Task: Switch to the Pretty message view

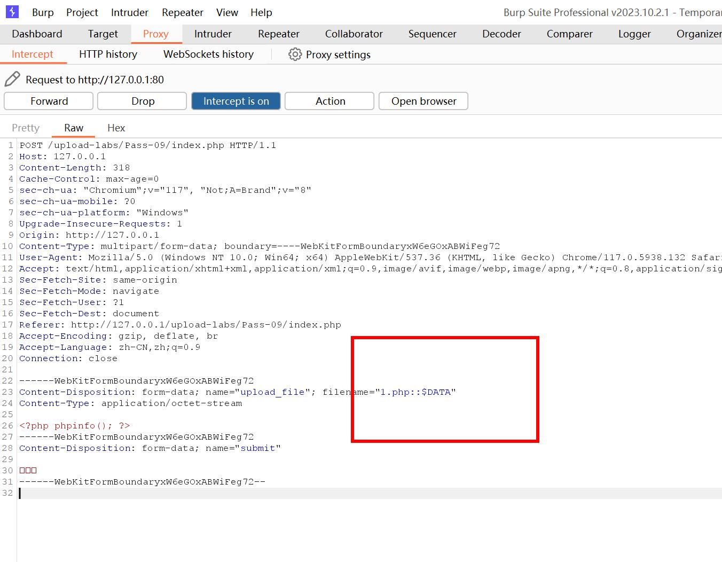Action: pos(26,128)
